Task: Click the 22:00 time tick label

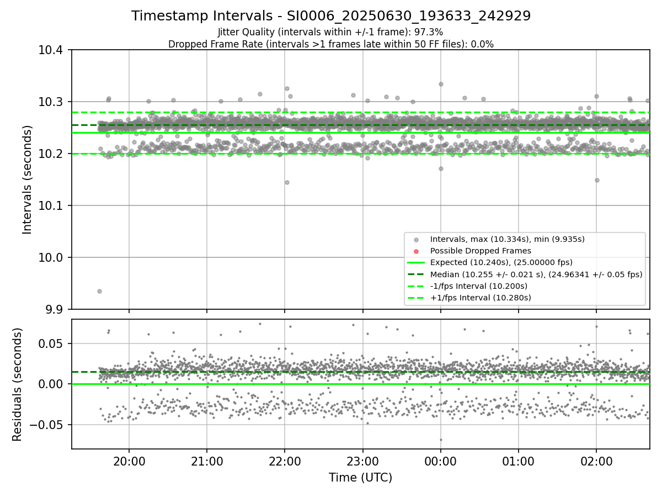Action: tap(285, 462)
